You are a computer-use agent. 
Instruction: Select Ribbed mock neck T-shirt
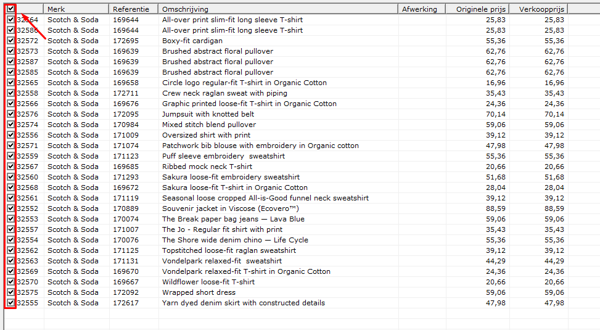tap(207, 167)
